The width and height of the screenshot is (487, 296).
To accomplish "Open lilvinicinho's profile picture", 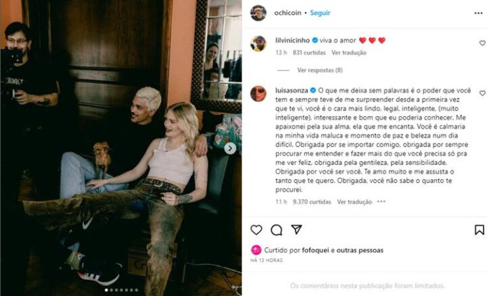I will click(x=258, y=43).
